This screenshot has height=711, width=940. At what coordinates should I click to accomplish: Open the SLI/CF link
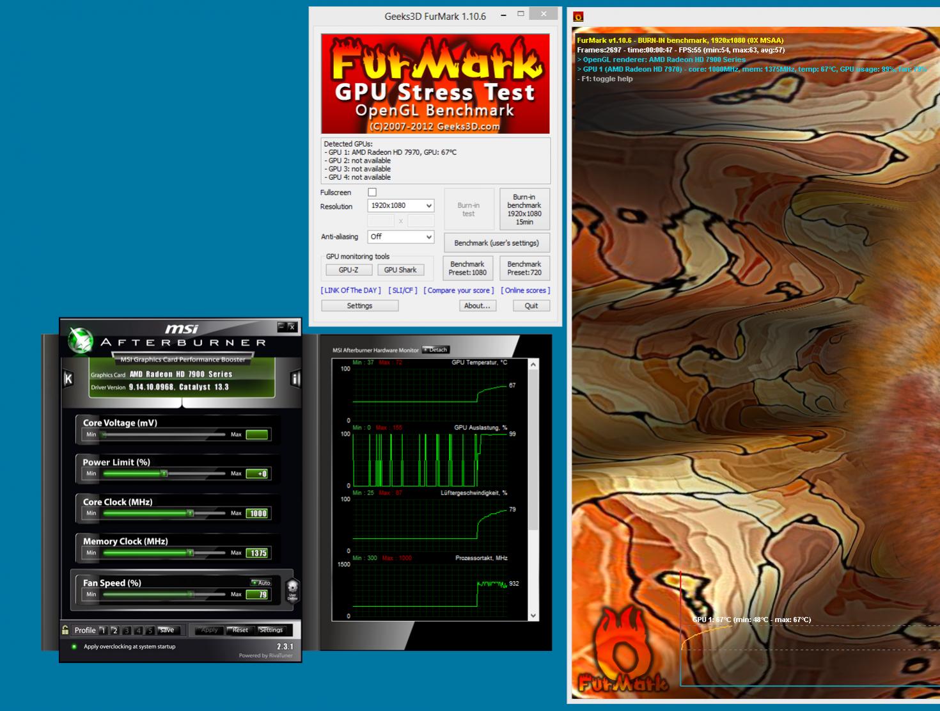[x=403, y=291]
